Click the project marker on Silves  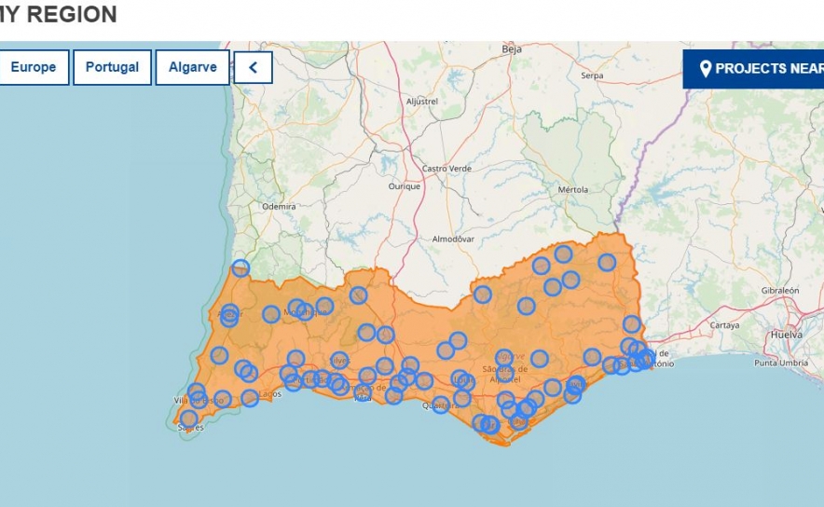point(339,361)
